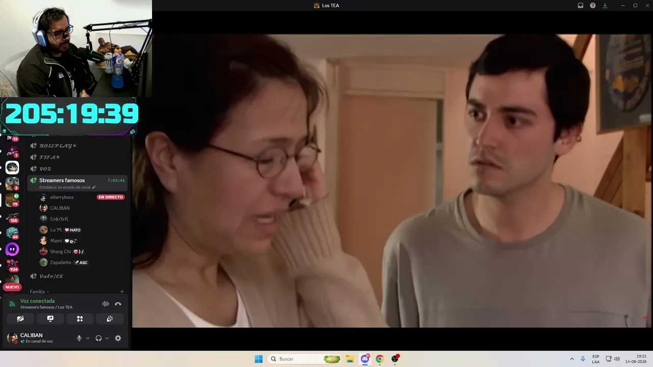
Task: Mute the microphone
Action: (79, 338)
